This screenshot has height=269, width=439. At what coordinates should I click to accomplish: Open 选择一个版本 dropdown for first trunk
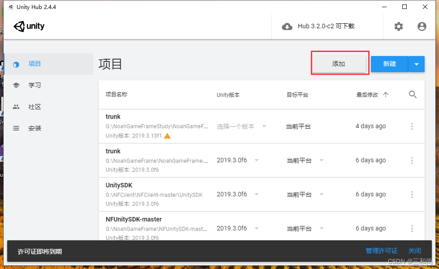tap(241, 126)
